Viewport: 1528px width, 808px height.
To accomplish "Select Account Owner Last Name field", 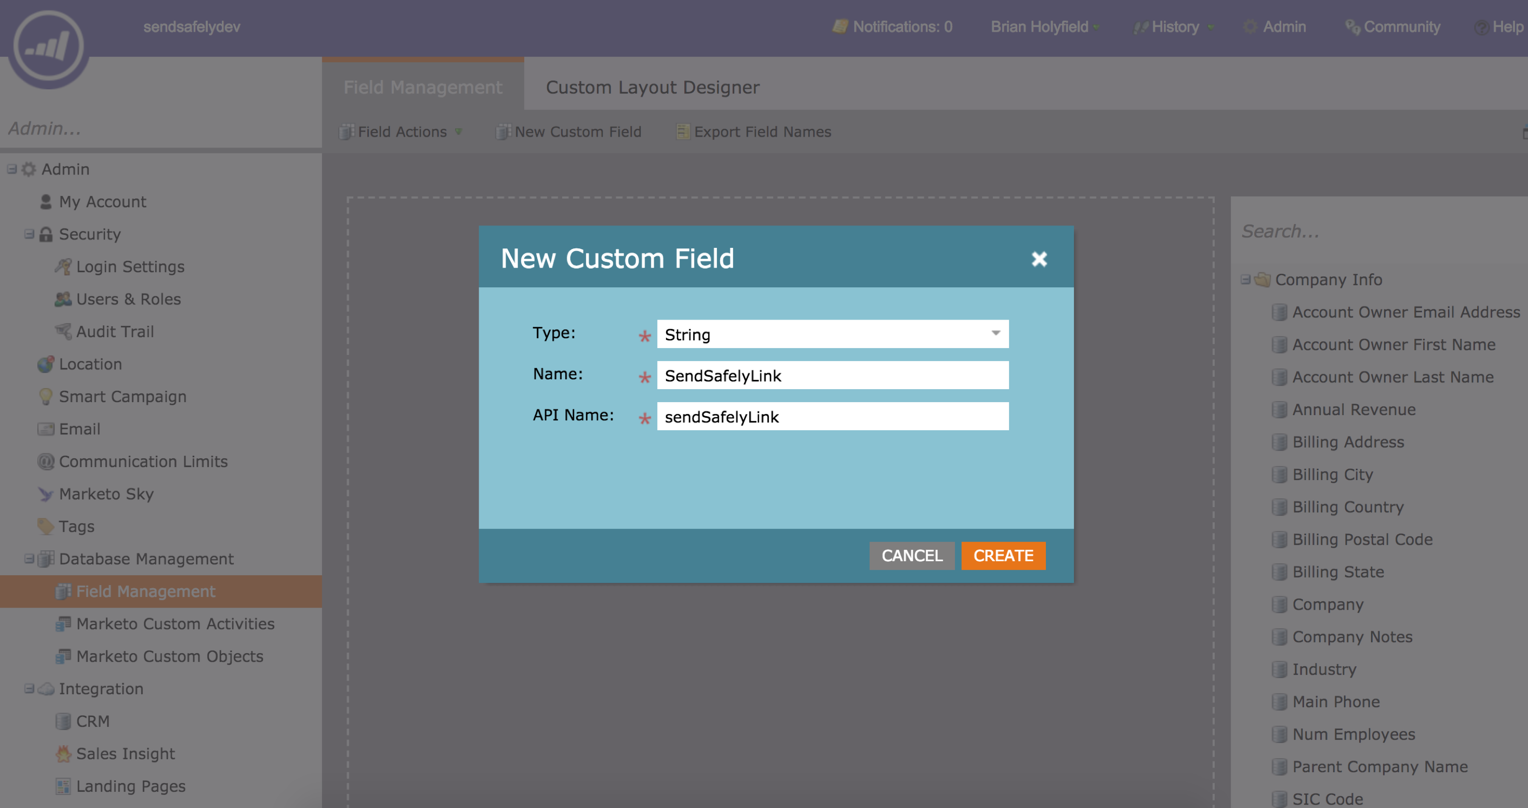I will point(1393,377).
